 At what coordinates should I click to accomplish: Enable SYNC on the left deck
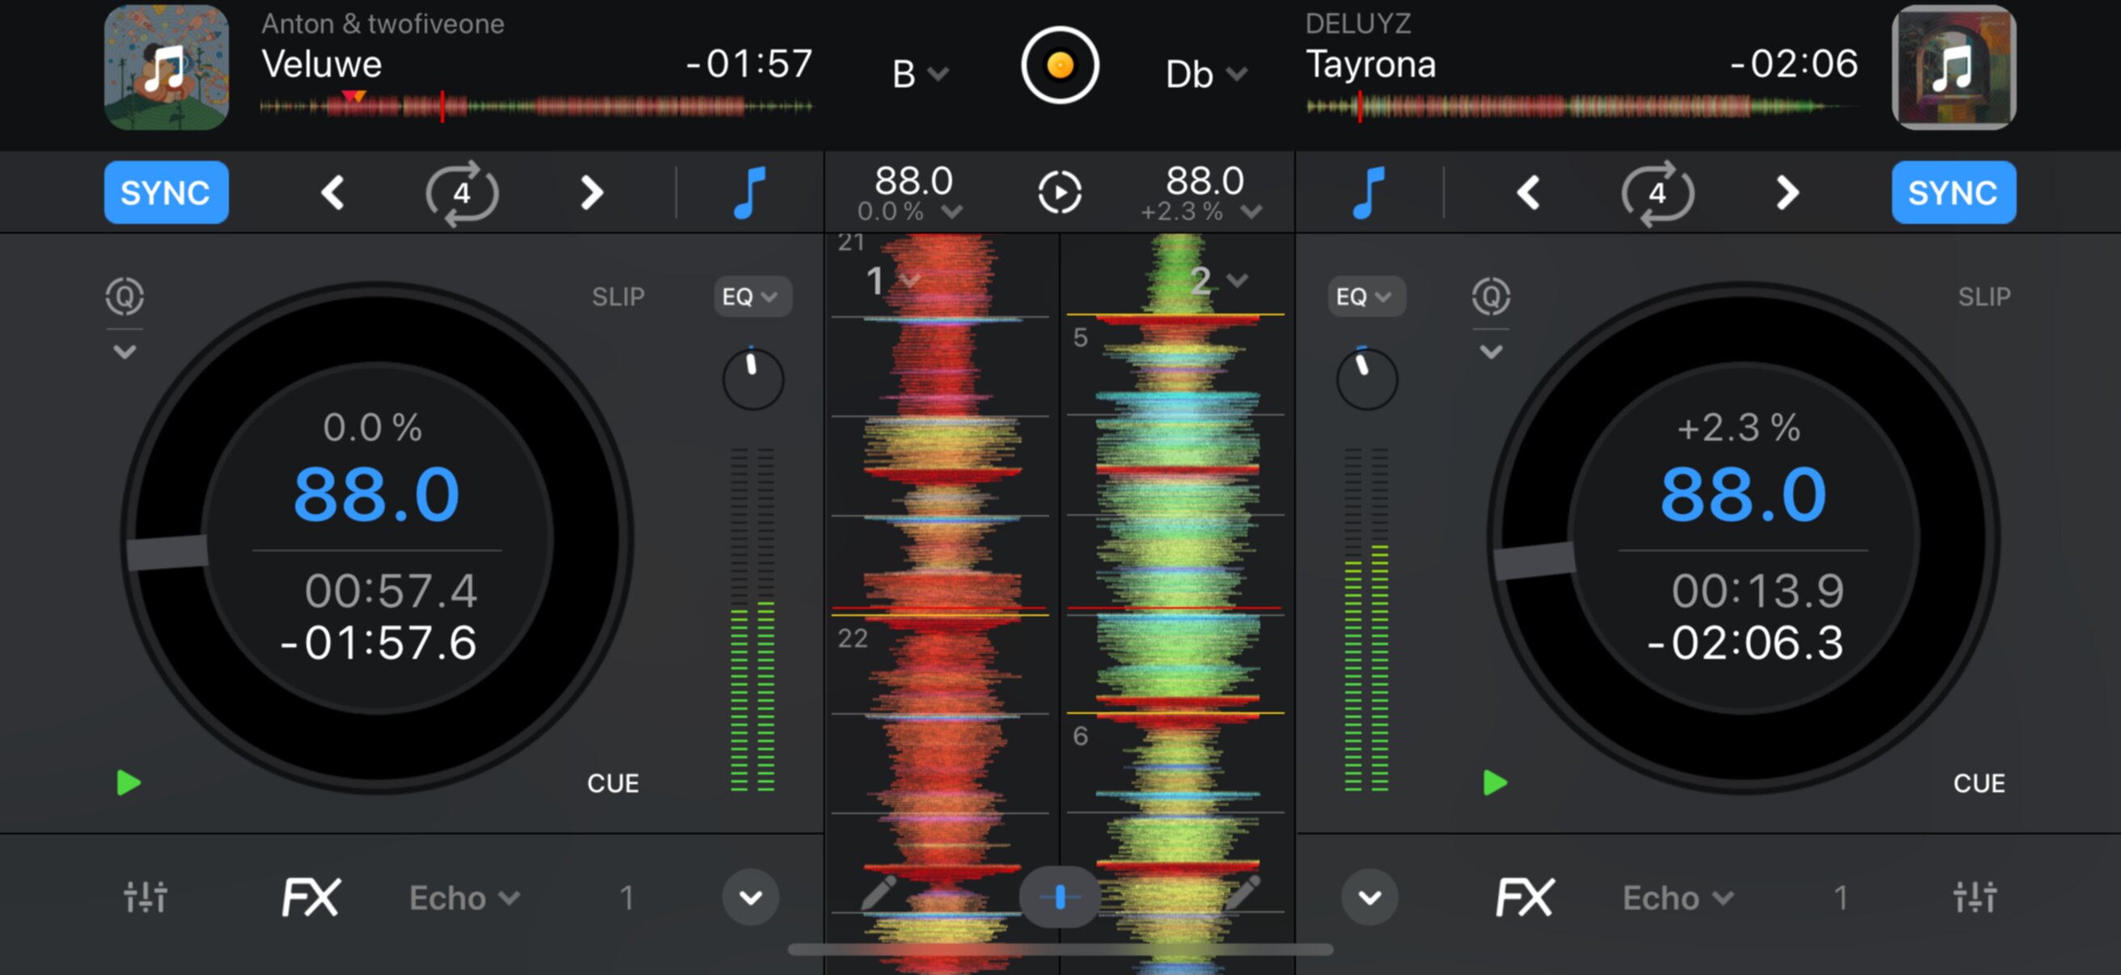(x=166, y=192)
